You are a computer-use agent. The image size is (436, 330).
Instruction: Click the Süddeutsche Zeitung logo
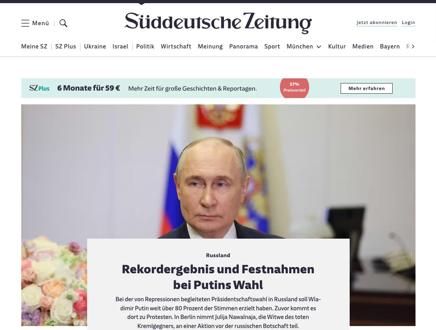(x=218, y=23)
